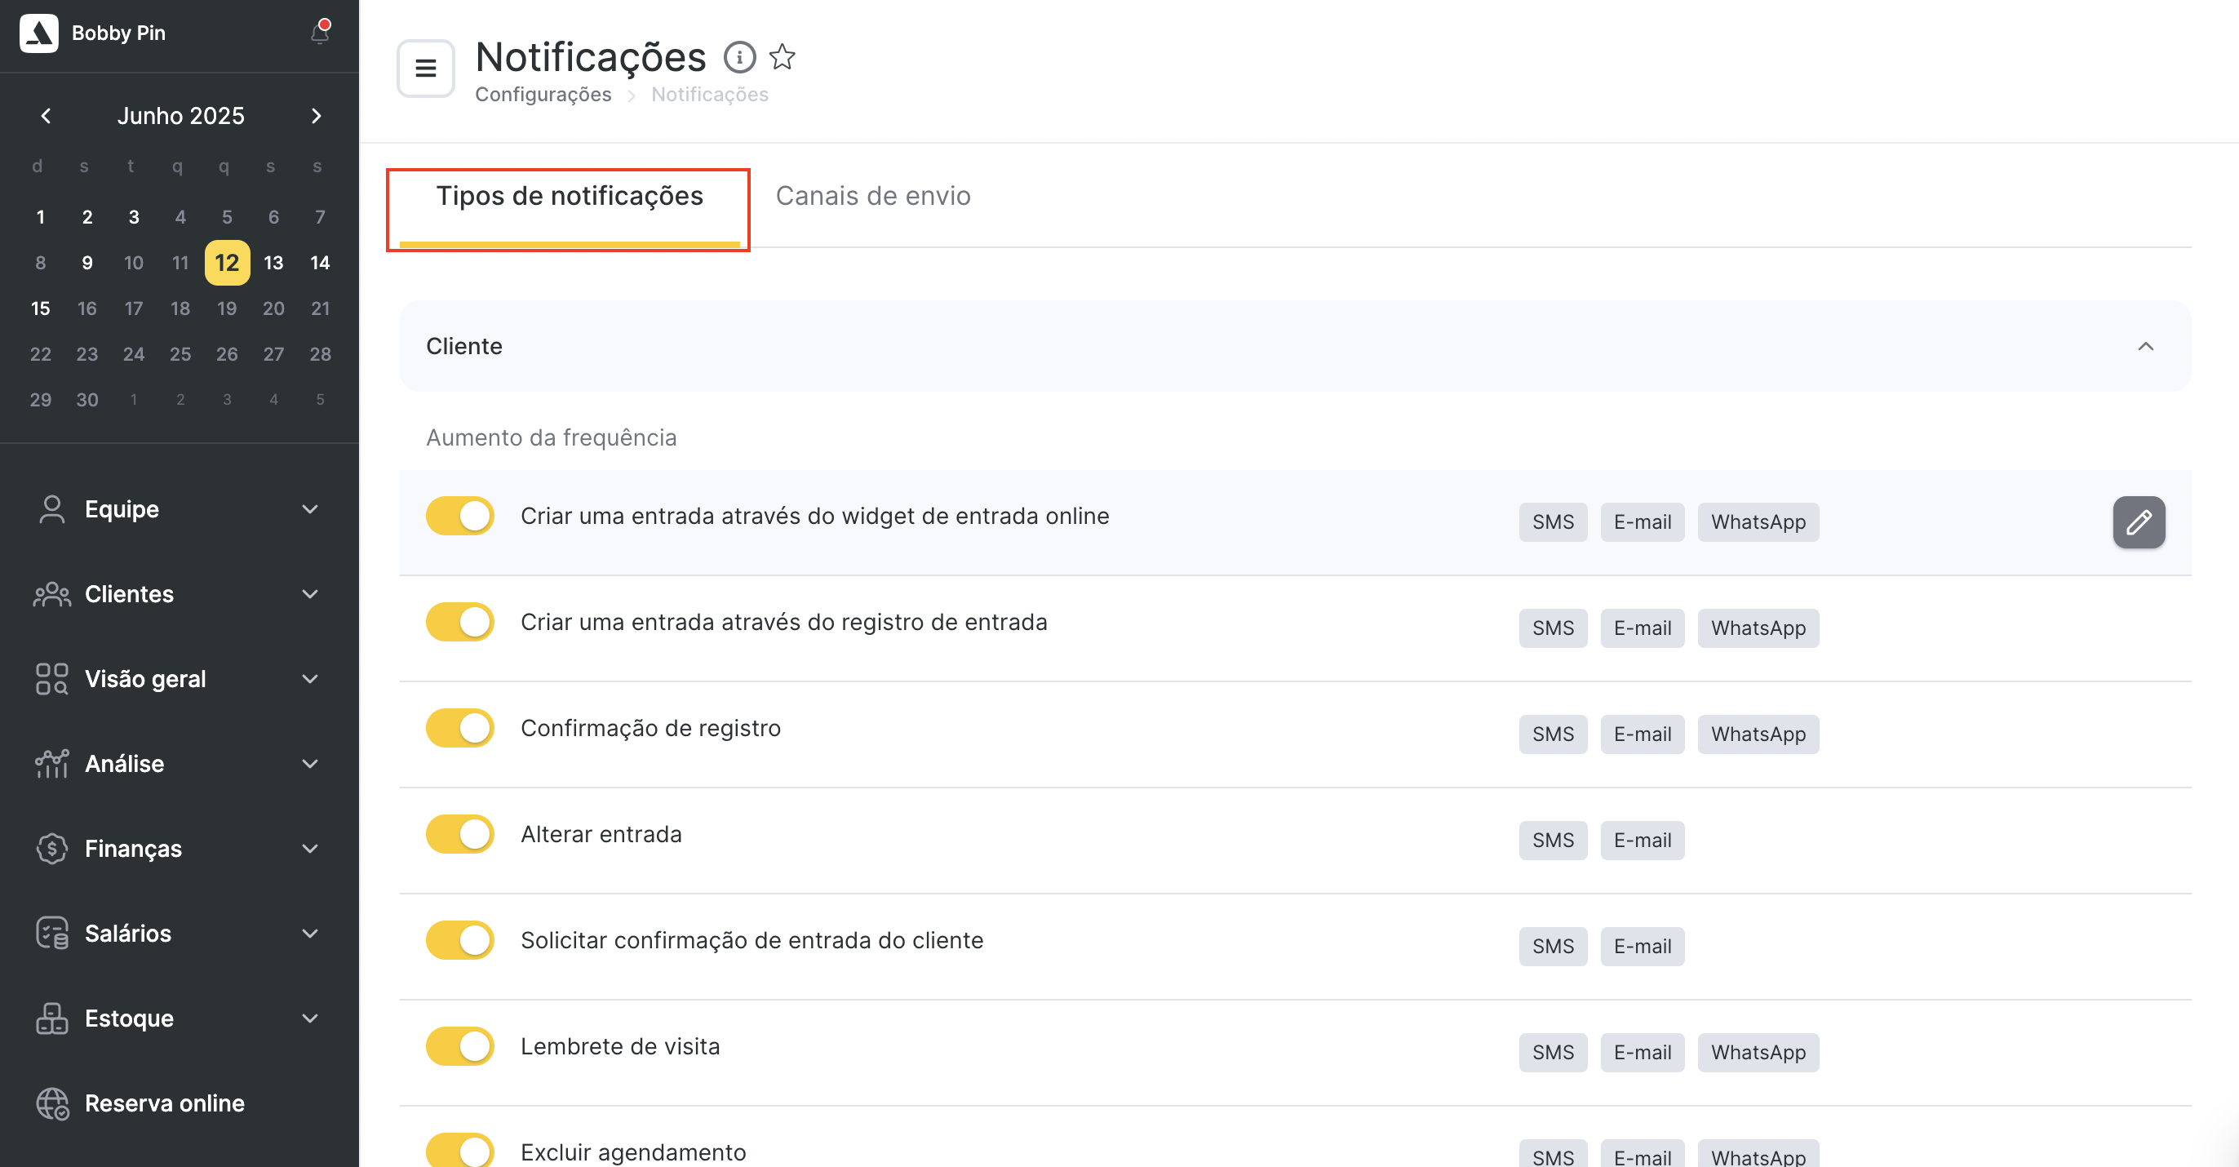Go to next month in calendar
The image size is (2239, 1167).
[x=317, y=116]
